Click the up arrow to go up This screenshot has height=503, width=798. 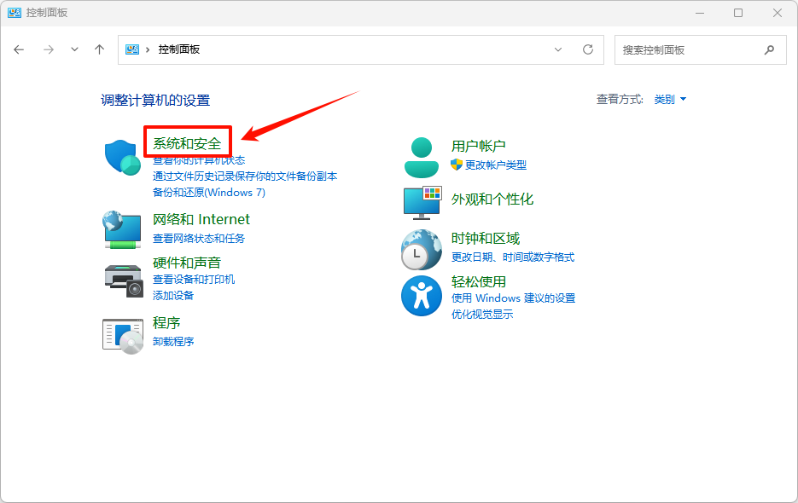click(98, 49)
